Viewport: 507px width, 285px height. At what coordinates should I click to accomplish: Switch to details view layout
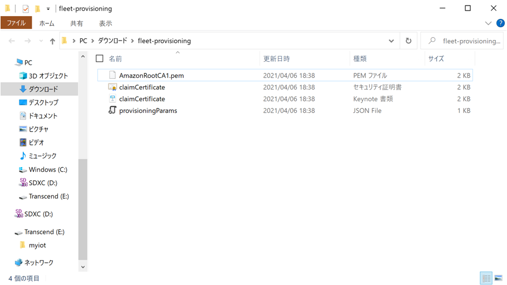(486, 278)
